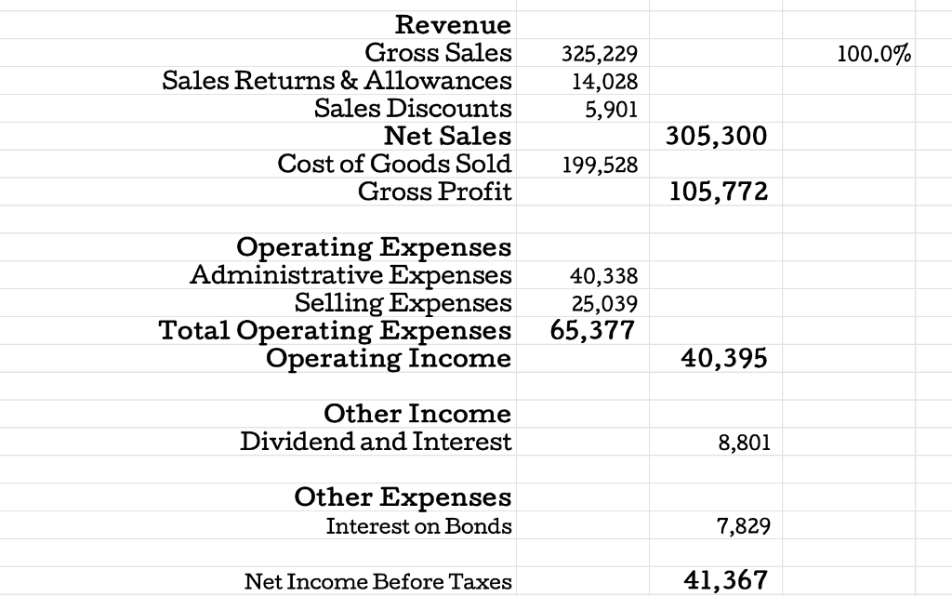Select the Operating Expenses heading
This screenshot has width=952, height=596.
tap(374, 247)
